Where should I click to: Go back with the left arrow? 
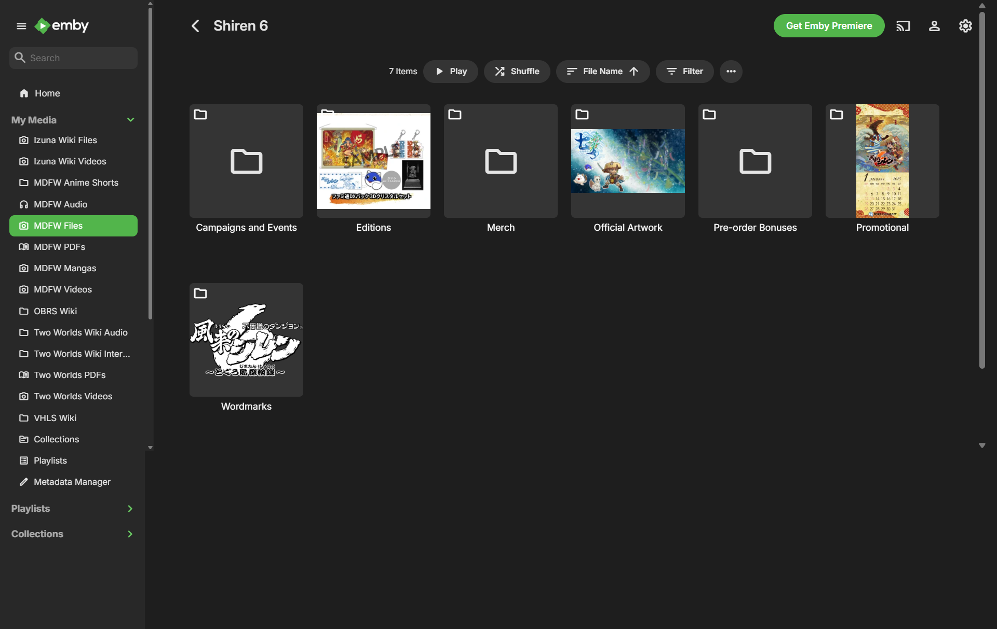tap(196, 26)
